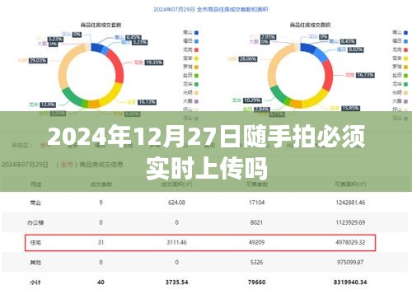Click the 16.13% label for 宝安
412x303 pixels.
(x=147, y=102)
